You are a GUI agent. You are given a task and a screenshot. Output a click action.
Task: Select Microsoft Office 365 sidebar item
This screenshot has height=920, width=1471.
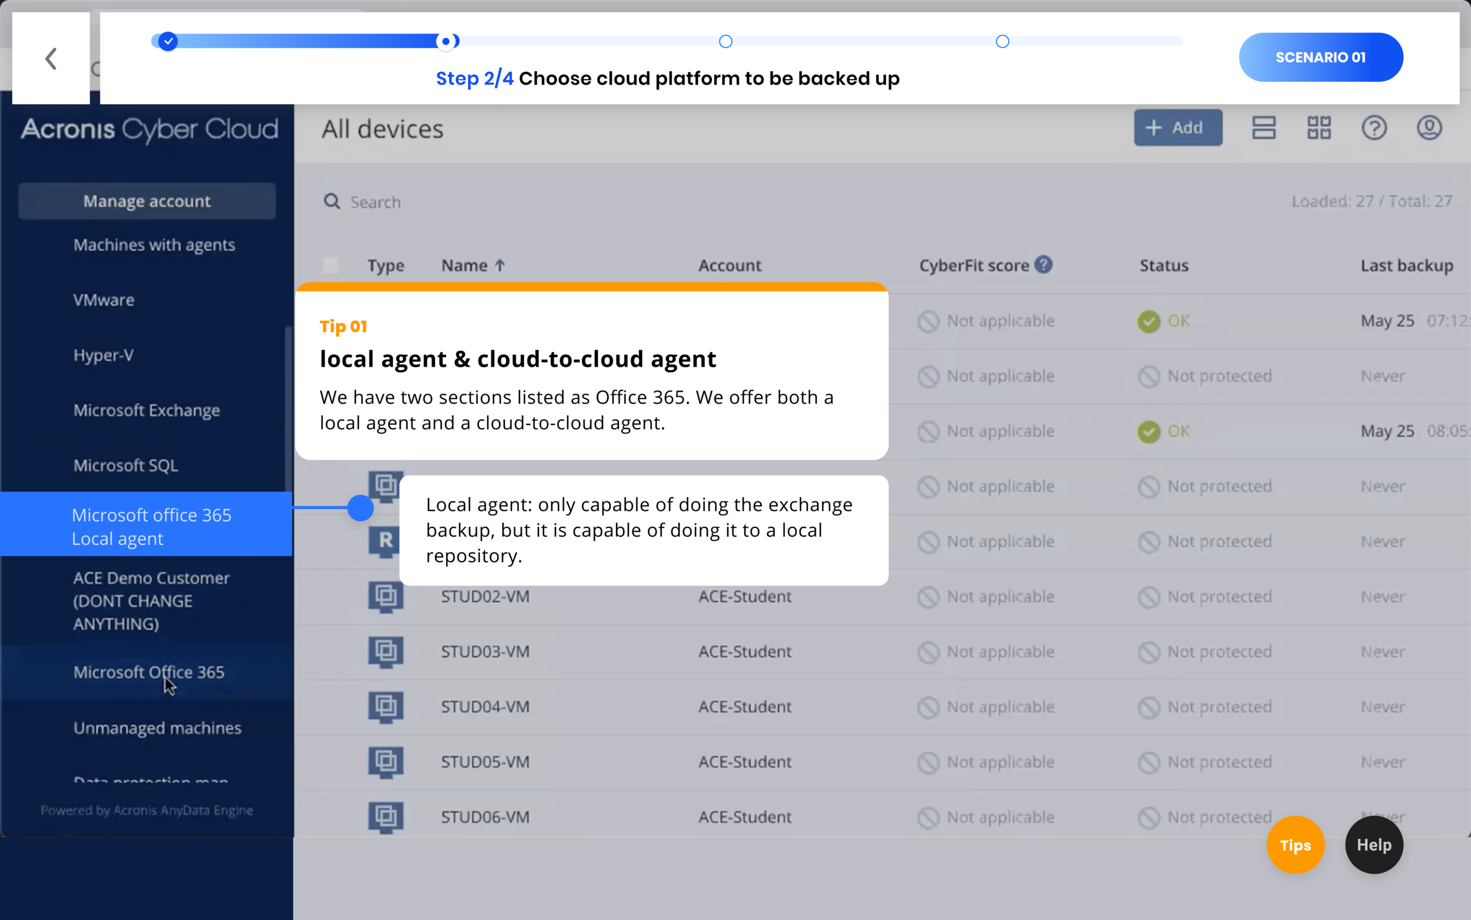coord(149,672)
